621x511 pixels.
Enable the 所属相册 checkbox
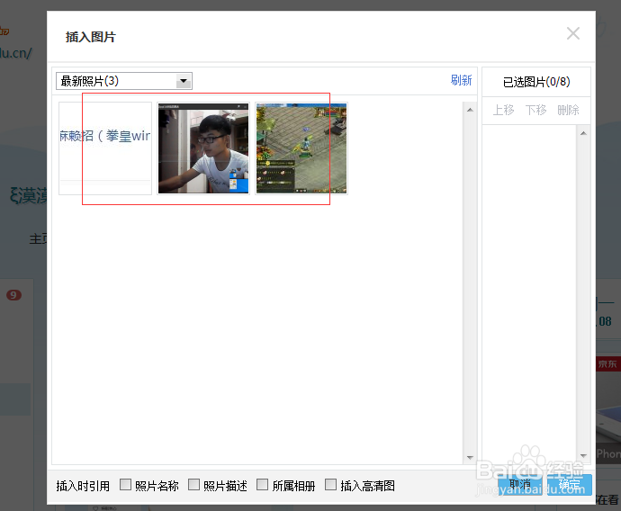coord(262,485)
